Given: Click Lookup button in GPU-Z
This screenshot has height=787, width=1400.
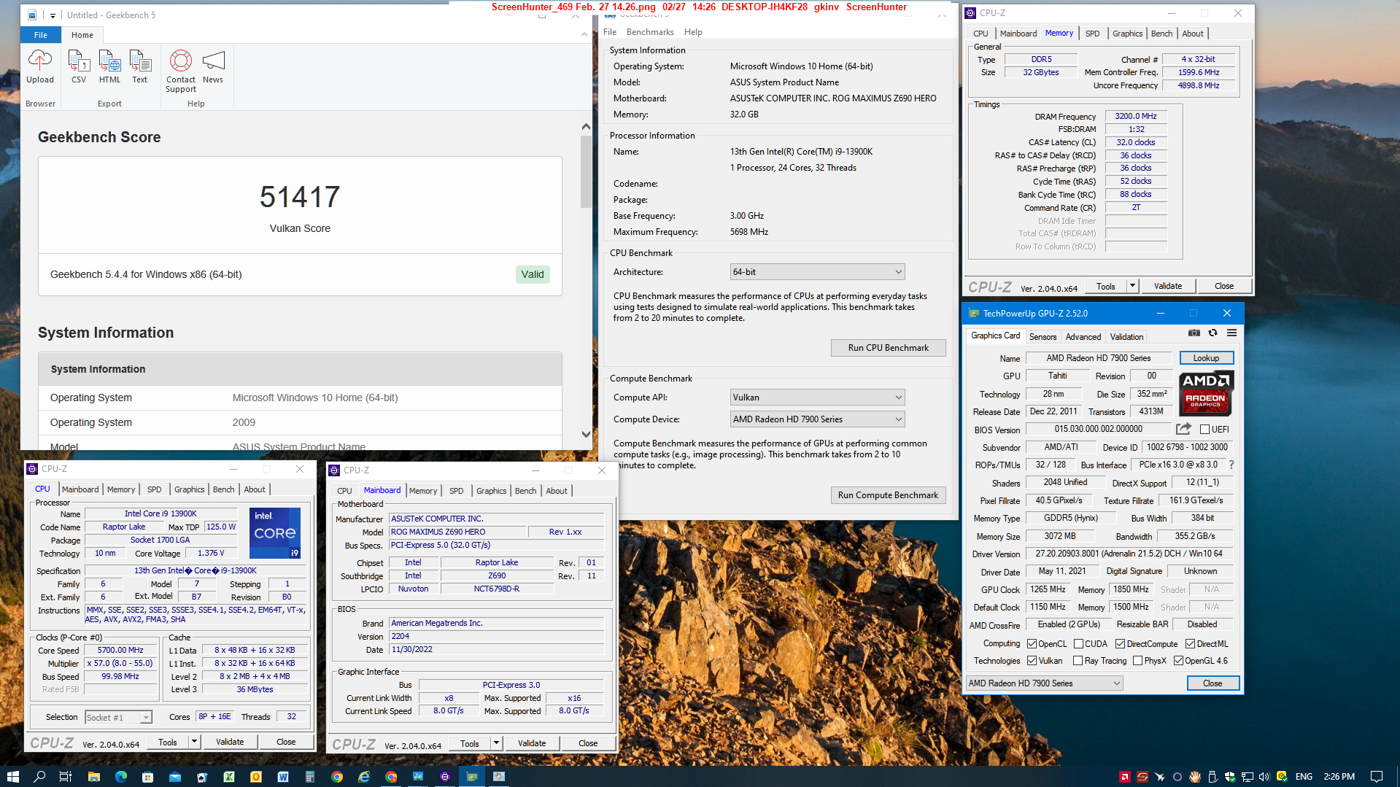Looking at the screenshot, I should pyautogui.click(x=1206, y=358).
